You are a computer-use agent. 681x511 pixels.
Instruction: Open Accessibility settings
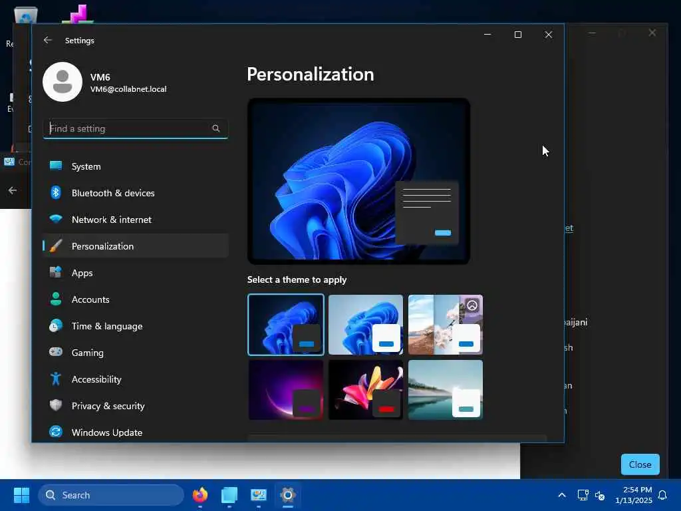click(136, 379)
